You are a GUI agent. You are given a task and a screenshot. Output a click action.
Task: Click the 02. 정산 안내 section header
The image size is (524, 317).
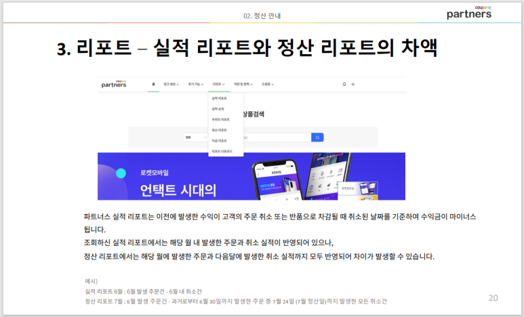click(262, 16)
